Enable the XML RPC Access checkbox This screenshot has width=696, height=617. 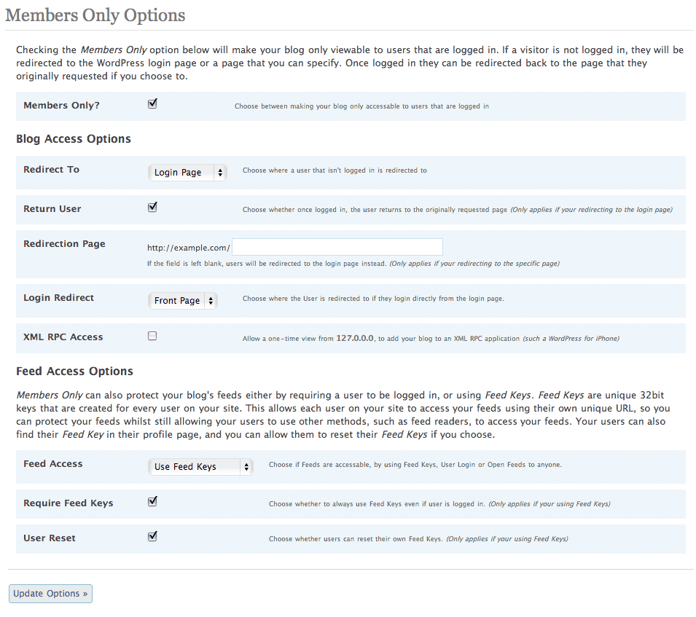point(152,337)
